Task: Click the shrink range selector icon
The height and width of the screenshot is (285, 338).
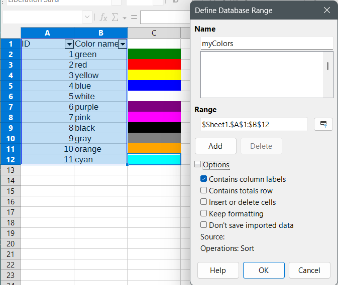Action: [323, 124]
